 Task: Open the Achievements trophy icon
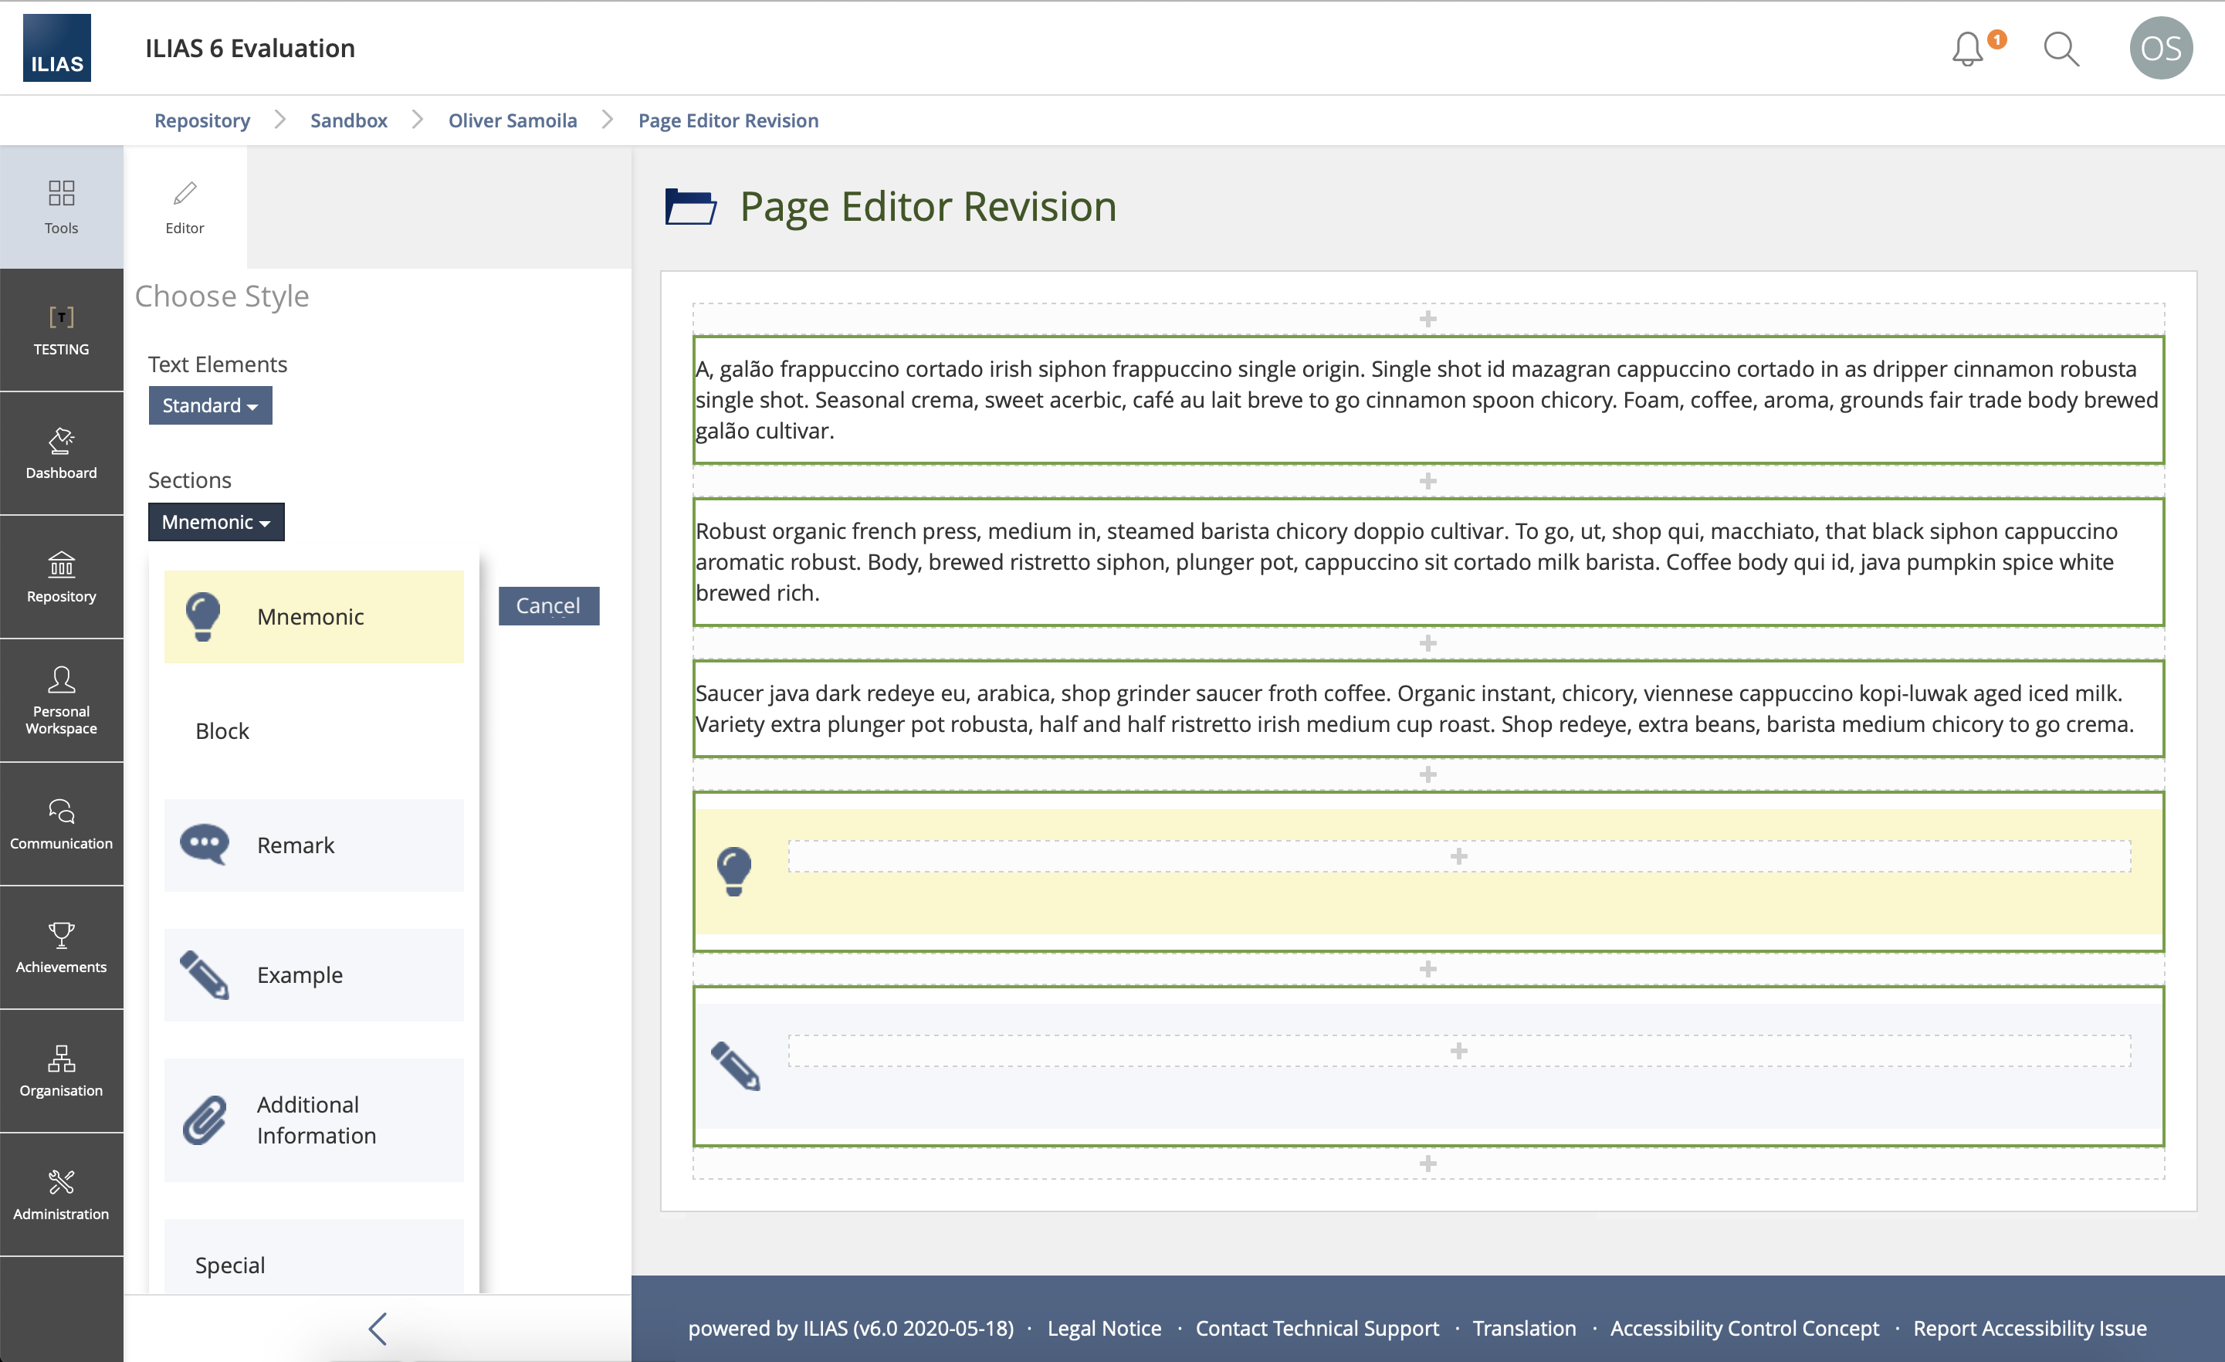click(62, 947)
